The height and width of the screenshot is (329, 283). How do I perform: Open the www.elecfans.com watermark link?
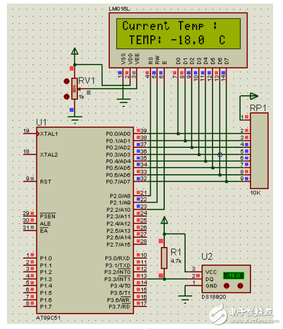[x=255, y=321]
